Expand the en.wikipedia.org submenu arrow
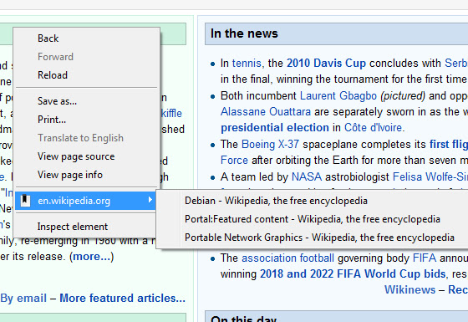This screenshot has width=468, height=322. [x=150, y=200]
